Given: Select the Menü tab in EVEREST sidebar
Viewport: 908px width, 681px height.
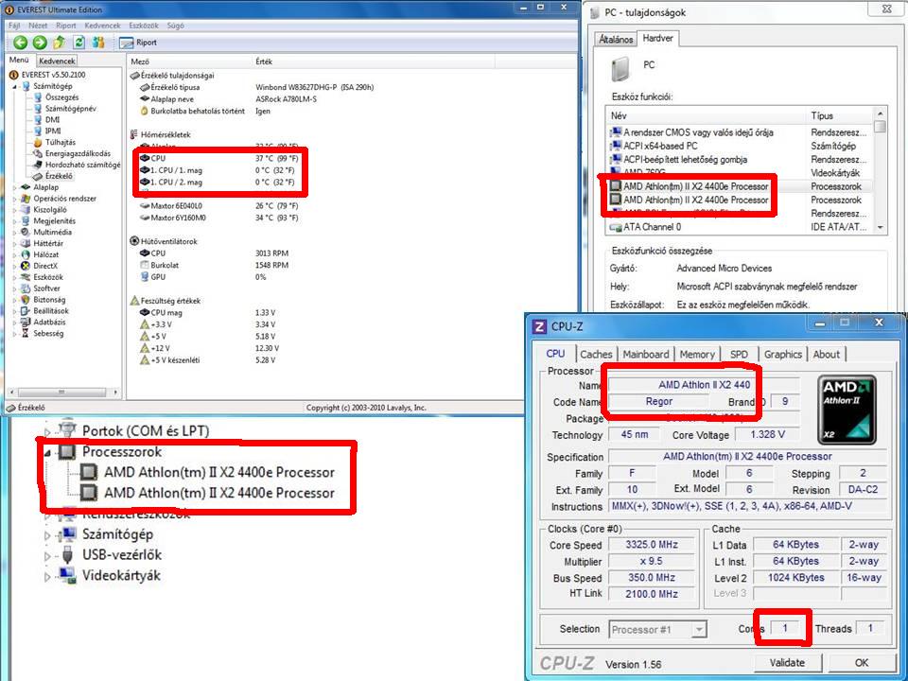Looking at the screenshot, I should coord(19,60).
